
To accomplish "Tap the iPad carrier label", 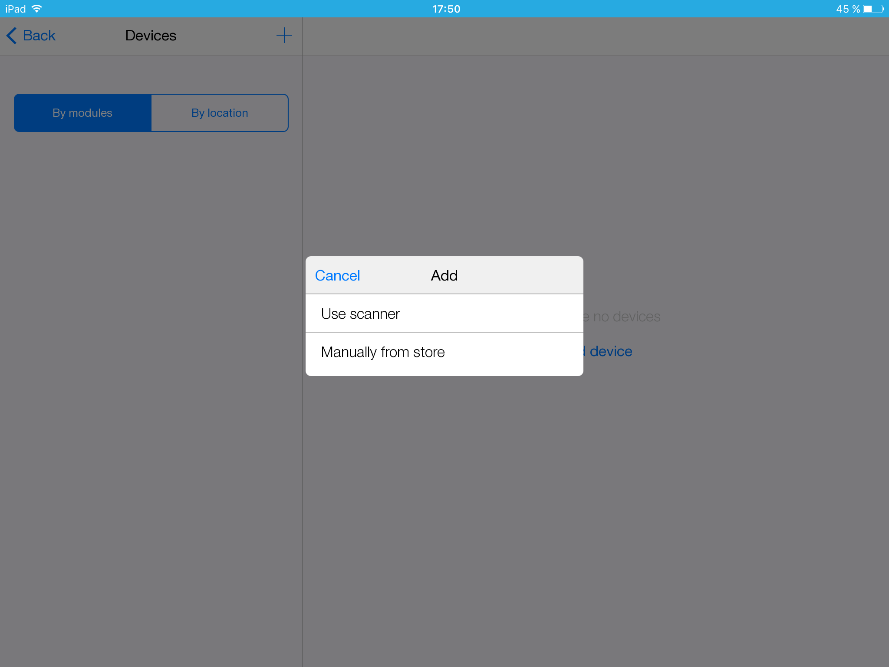I will 15,9.
